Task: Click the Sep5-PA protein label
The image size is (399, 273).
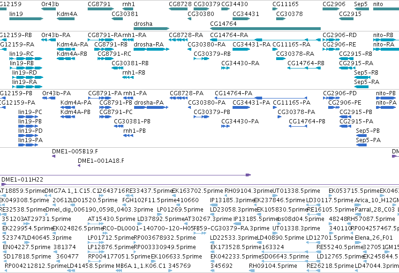Action: coord(368,140)
